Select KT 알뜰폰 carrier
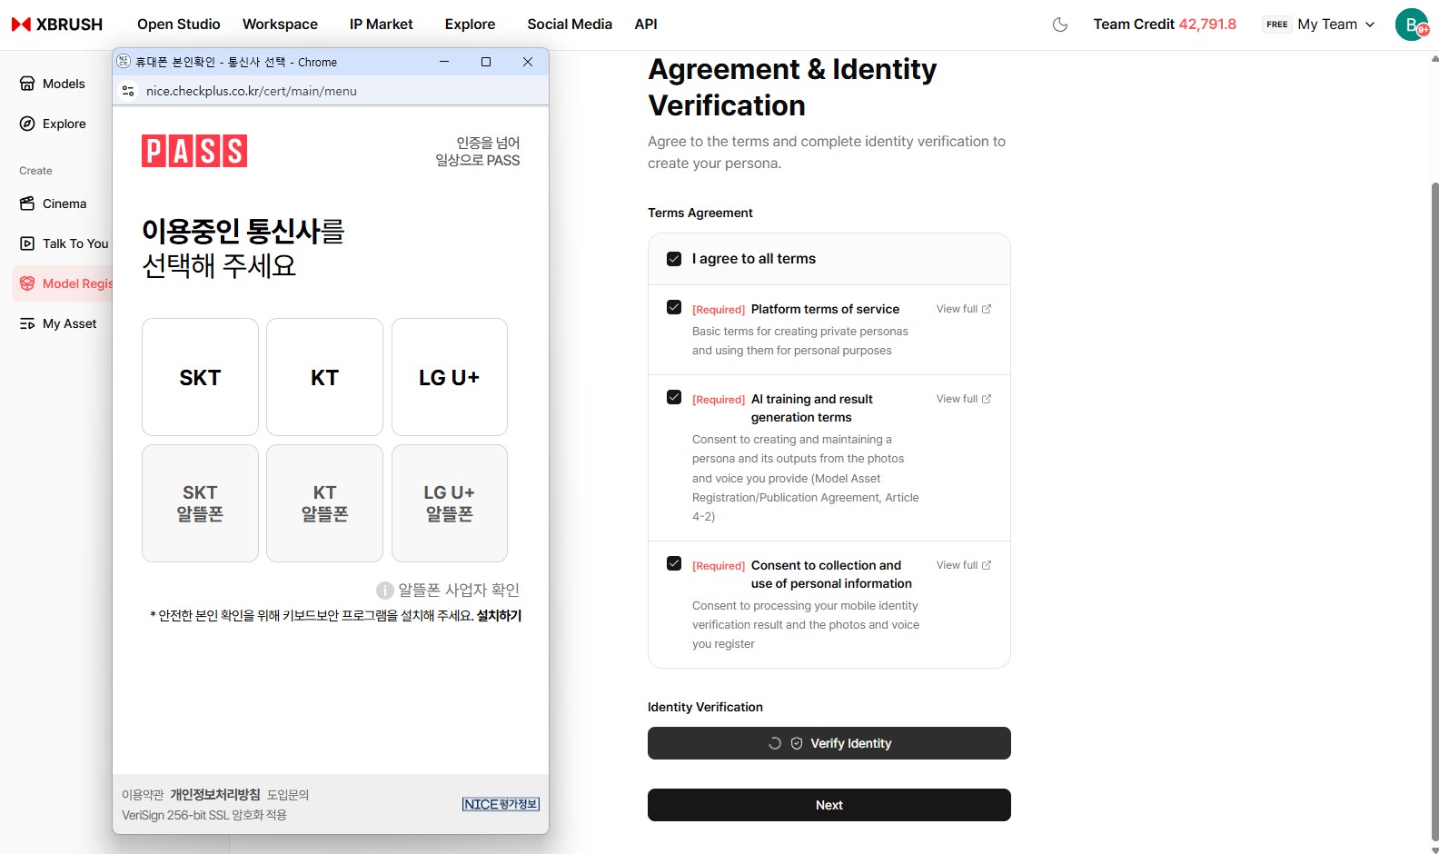Viewport: 1439px width, 854px height. (324, 503)
